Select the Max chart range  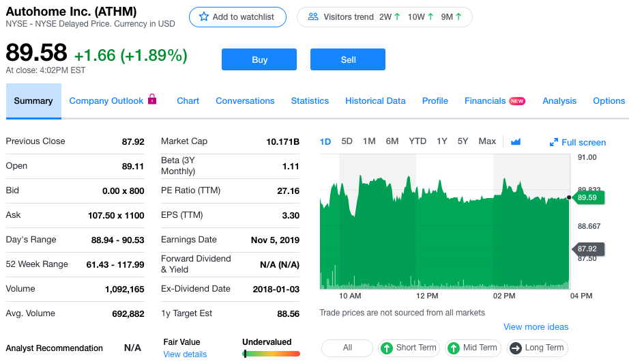[487, 141]
